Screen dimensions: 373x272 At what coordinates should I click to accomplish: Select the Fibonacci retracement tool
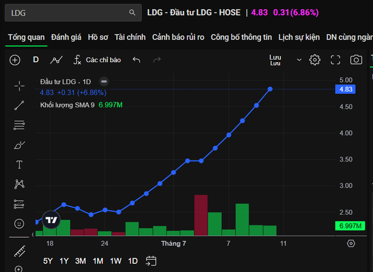point(19,125)
